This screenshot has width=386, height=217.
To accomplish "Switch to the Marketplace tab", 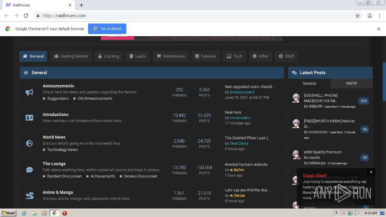I will coord(171,56).
